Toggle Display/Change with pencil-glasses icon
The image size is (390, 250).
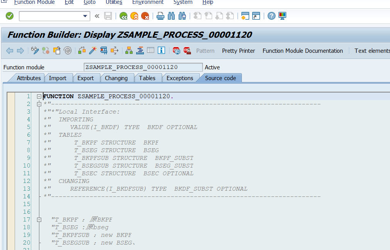35,50
